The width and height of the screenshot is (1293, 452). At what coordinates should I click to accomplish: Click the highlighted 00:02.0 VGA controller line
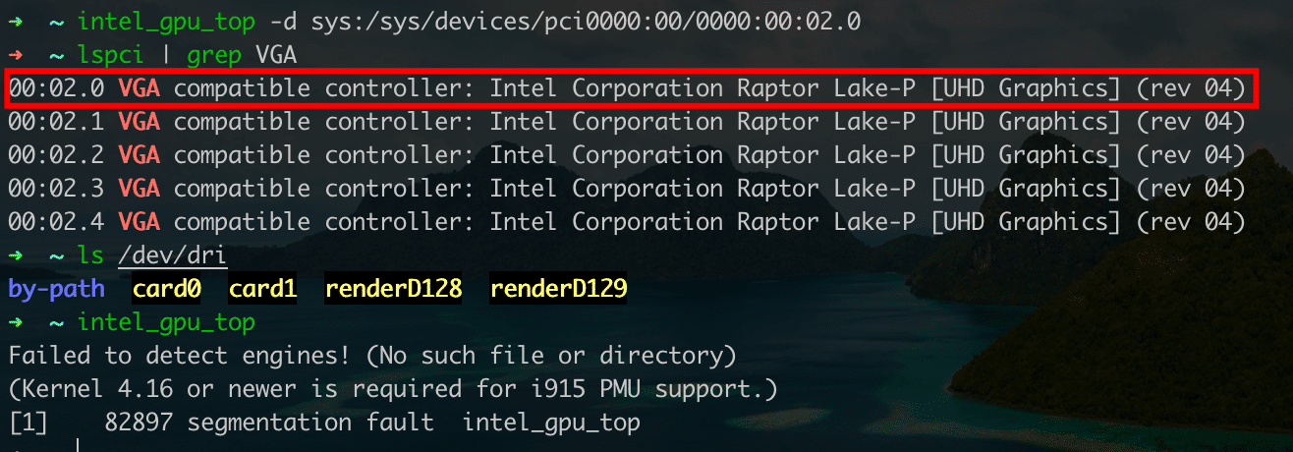click(x=627, y=88)
